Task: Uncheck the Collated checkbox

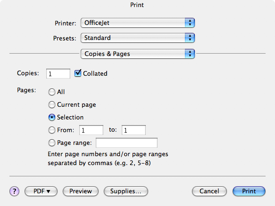Action: (x=78, y=73)
